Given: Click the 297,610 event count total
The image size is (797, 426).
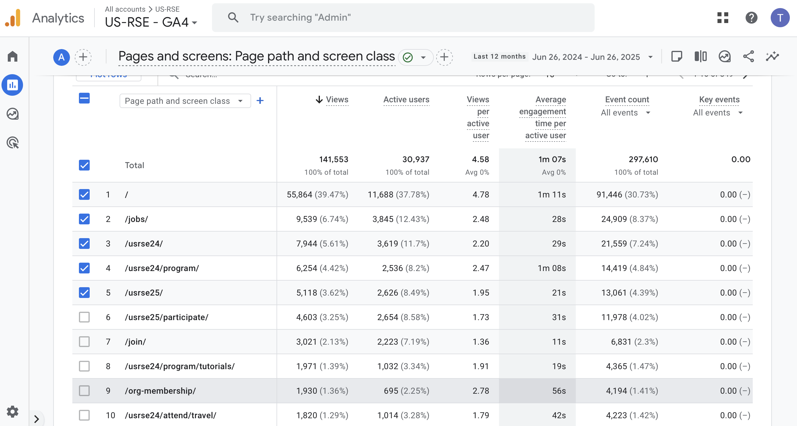Looking at the screenshot, I should (x=643, y=159).
